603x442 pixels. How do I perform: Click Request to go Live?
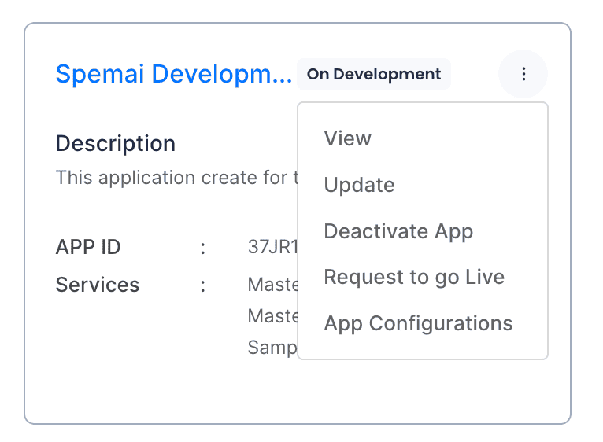tap(414, 277)
